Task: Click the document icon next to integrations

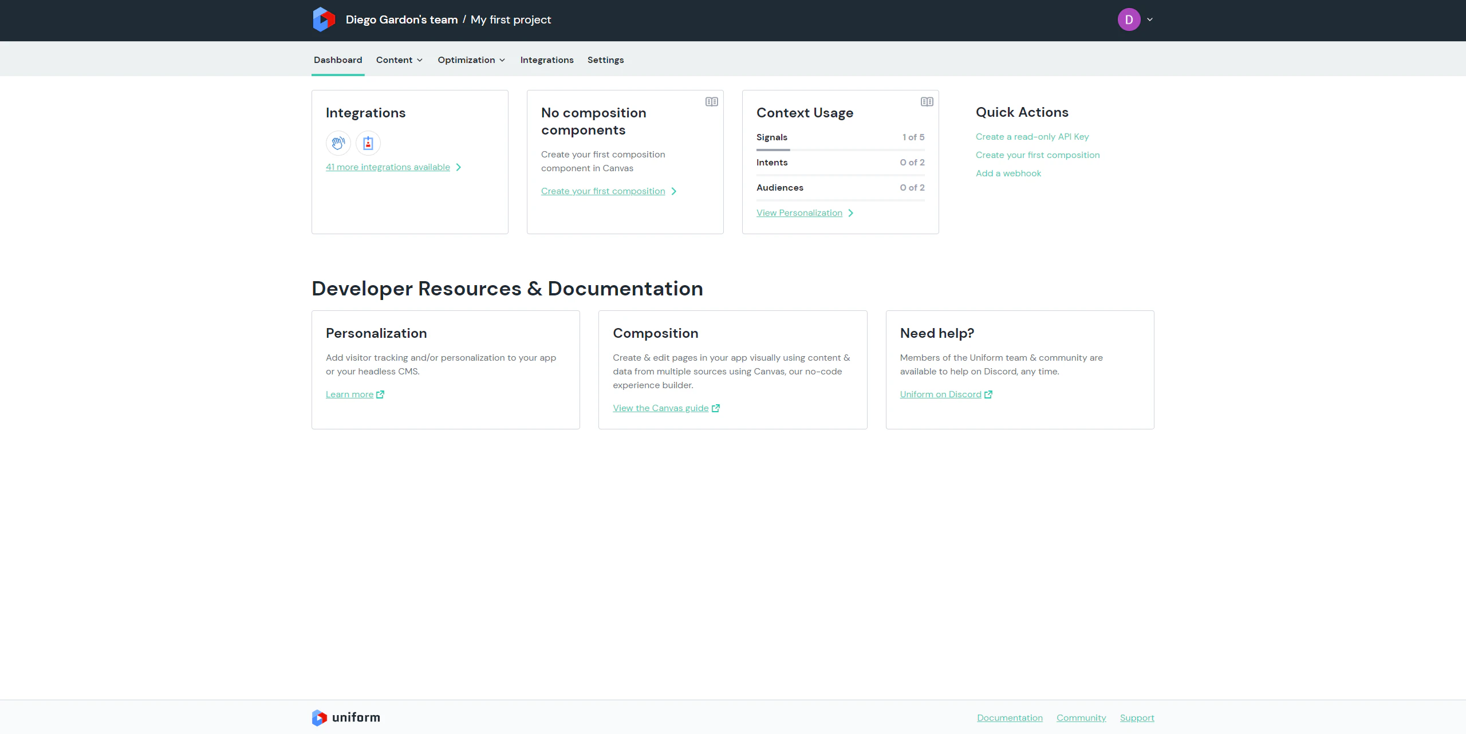Action: pyautogui.click(x=369, y=143)
